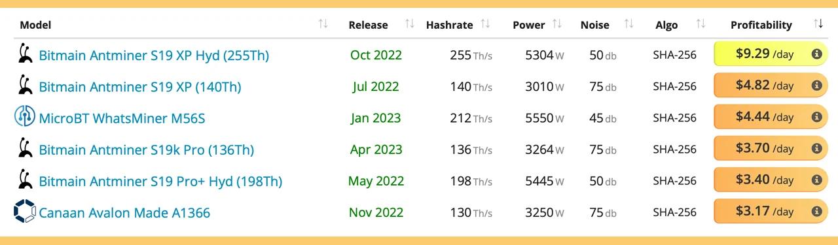The height and width of the screenshot is (245, 838).
Task: Open info icon on $9.29 /day profitability
Action: (816, 54)
